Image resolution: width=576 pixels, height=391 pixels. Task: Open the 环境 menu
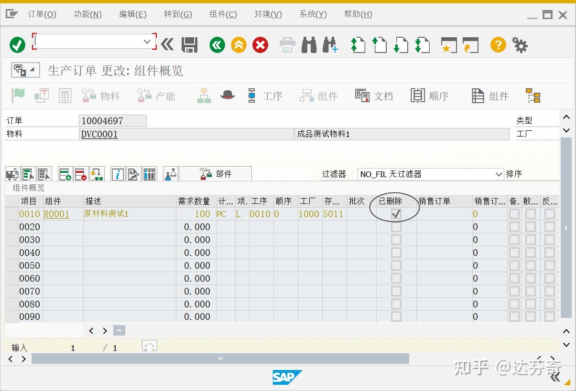267,14
